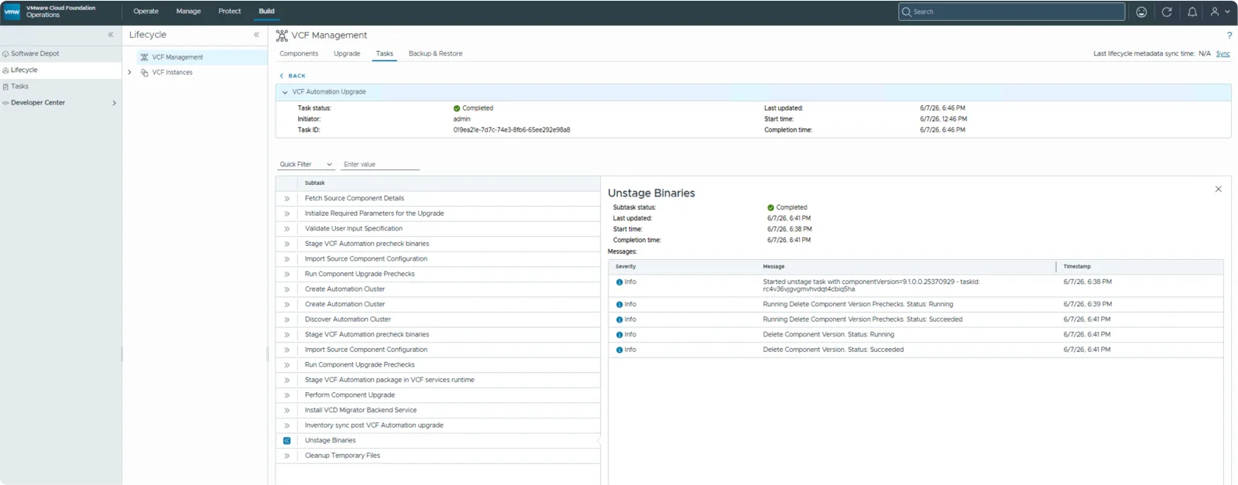Expand the Developer Center sidebar item

(x=114, y=103)
